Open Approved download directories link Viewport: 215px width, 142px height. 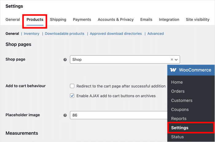[x=116, y=34]
